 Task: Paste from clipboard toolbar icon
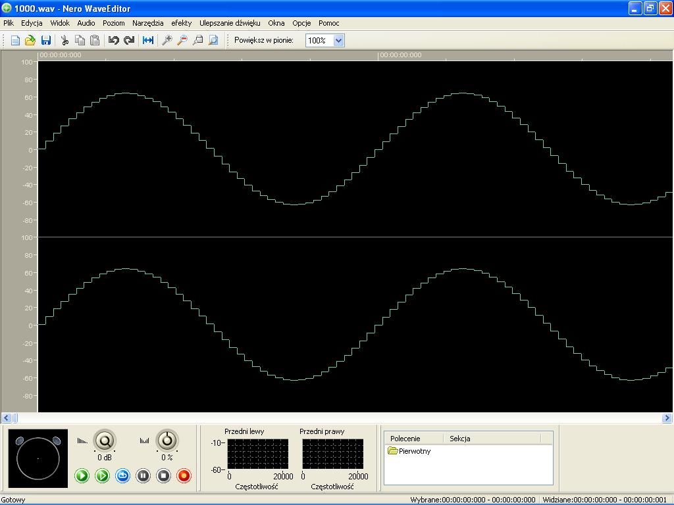(95, 40)
